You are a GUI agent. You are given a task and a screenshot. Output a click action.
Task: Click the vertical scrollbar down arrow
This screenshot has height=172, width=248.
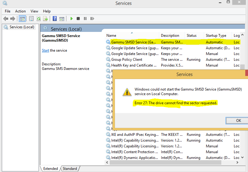tap(243, 158)
